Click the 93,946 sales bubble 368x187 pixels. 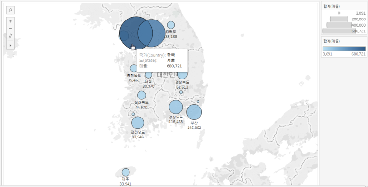(138, 123)
